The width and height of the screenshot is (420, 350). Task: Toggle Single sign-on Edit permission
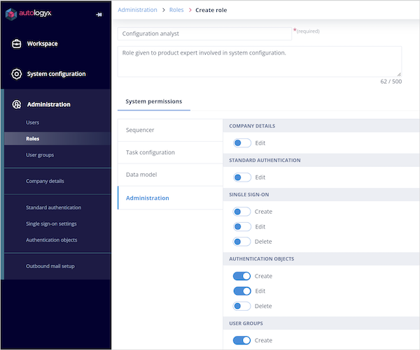click(x=242, y=227)
